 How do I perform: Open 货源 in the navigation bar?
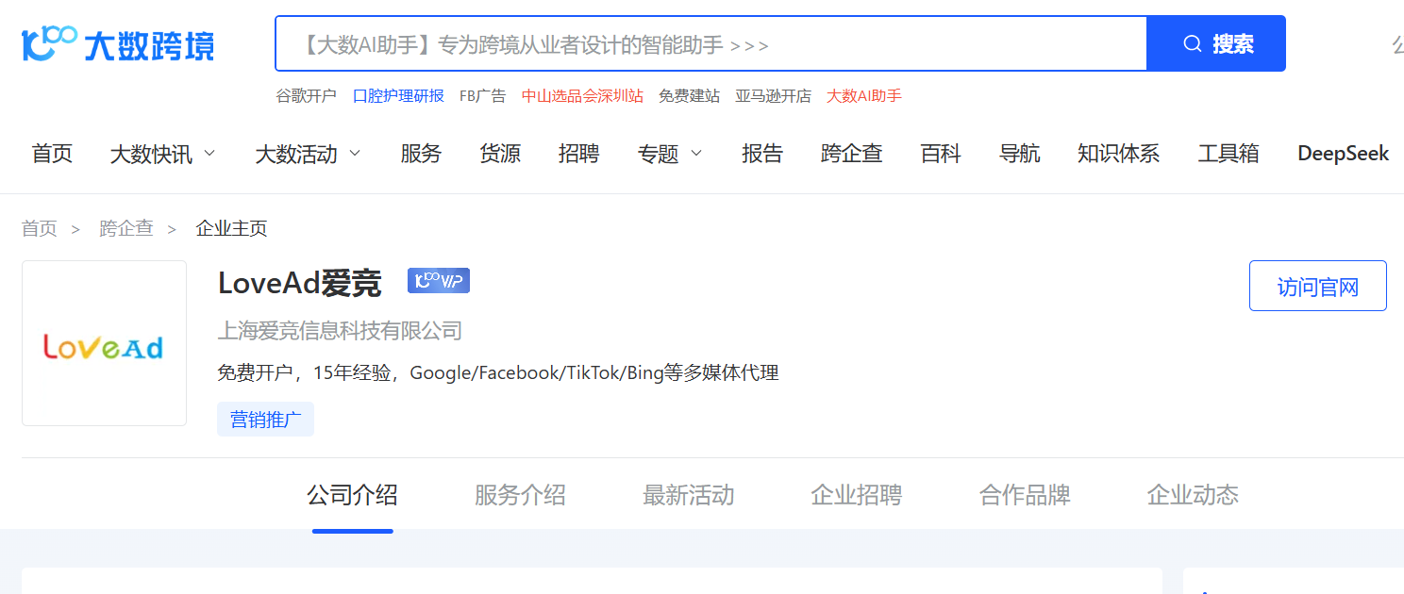point(500,154)
